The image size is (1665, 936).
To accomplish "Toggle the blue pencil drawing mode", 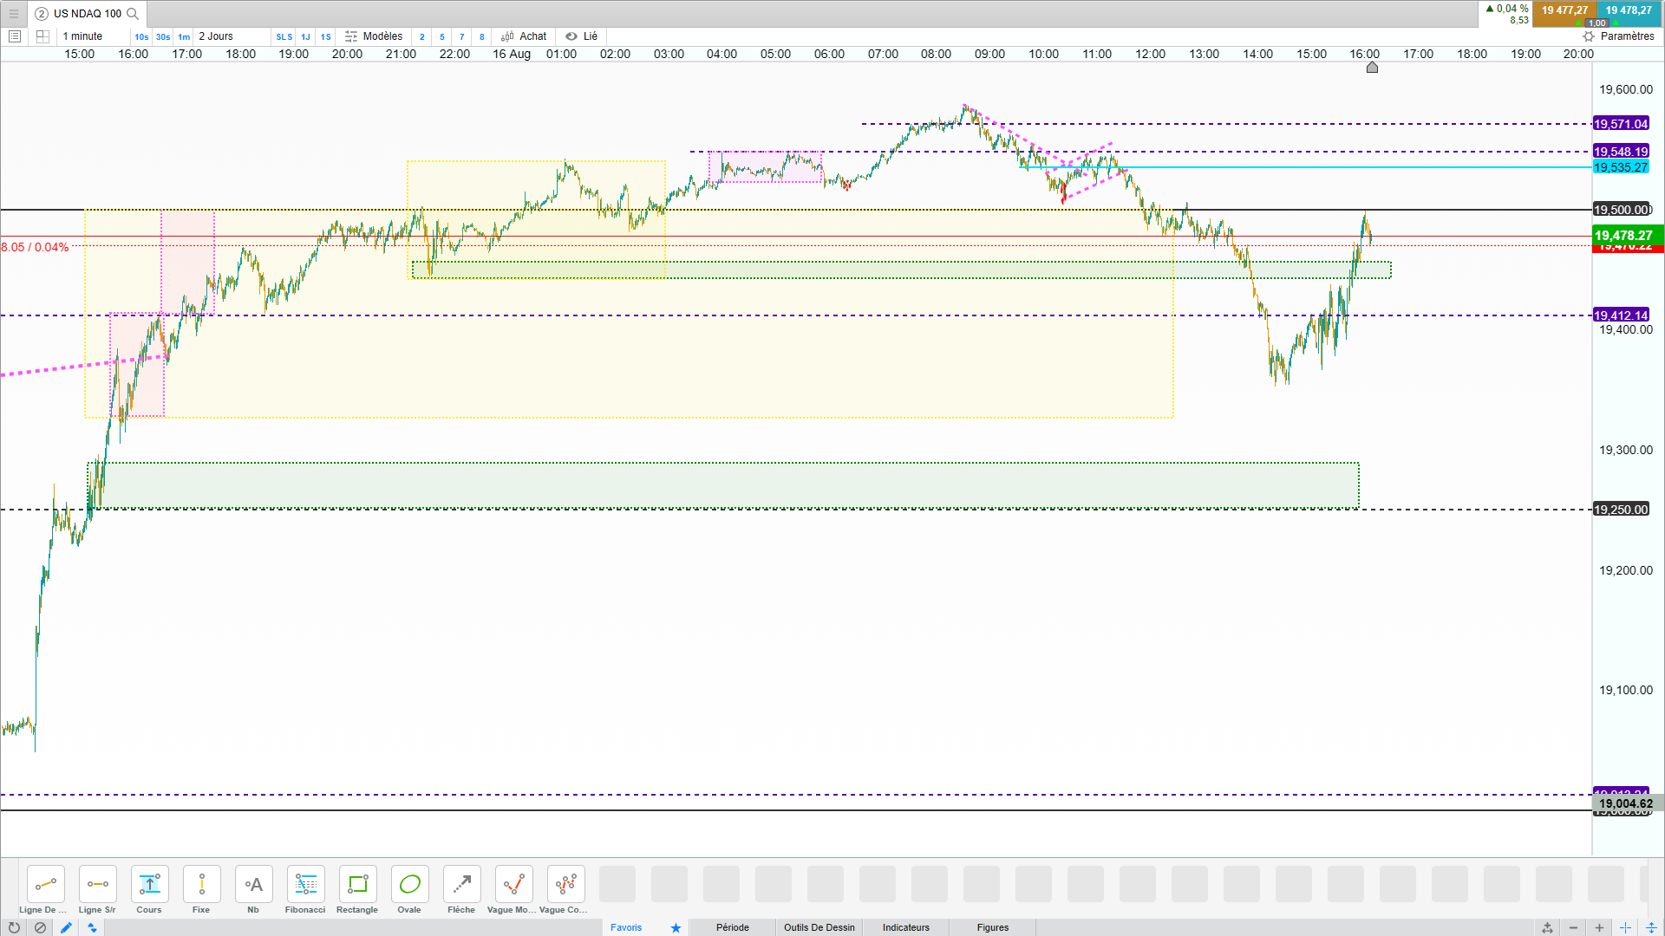I will pyautogui.click(x=66, y=927).
